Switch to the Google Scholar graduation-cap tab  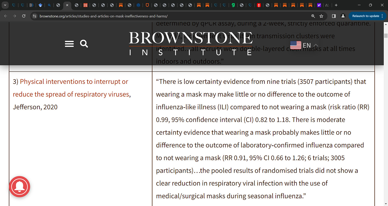(x=40, y=5)
